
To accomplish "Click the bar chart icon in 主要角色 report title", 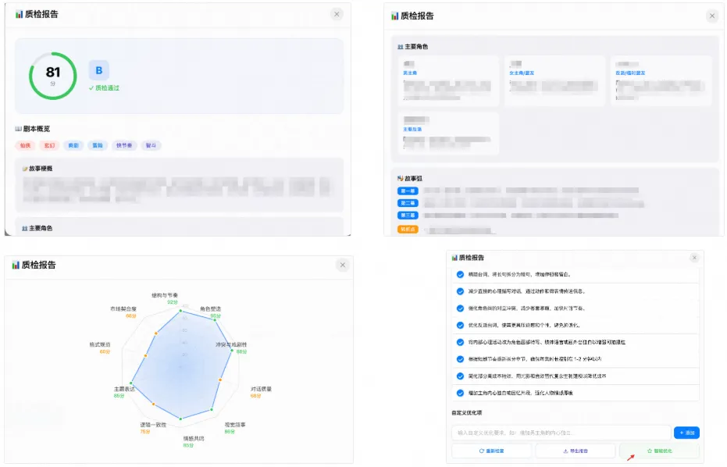I will pyautogui.click(x=394, y=16).
